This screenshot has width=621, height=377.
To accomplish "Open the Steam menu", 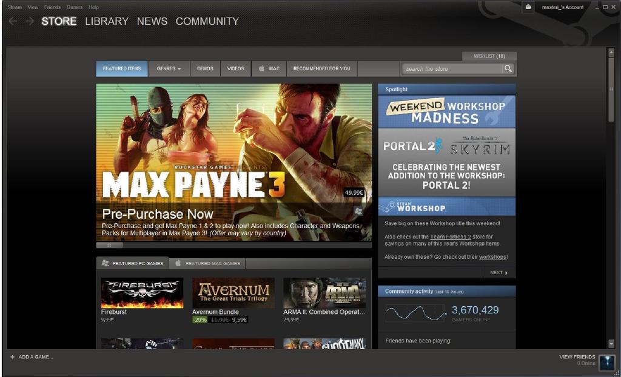I will pos(15,7).
